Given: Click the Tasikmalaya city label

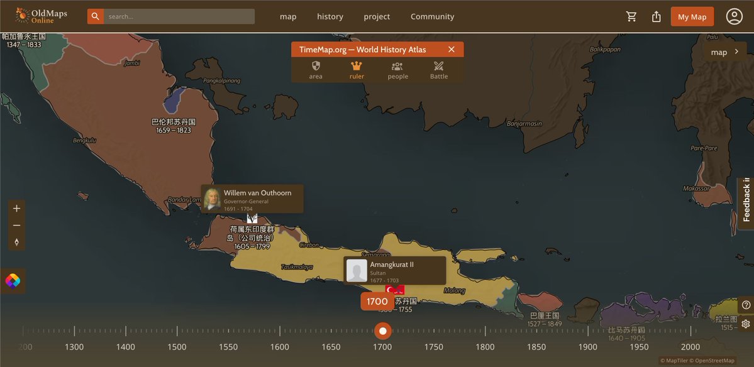Looking at the screenshot, I should [x=297, y=267].
